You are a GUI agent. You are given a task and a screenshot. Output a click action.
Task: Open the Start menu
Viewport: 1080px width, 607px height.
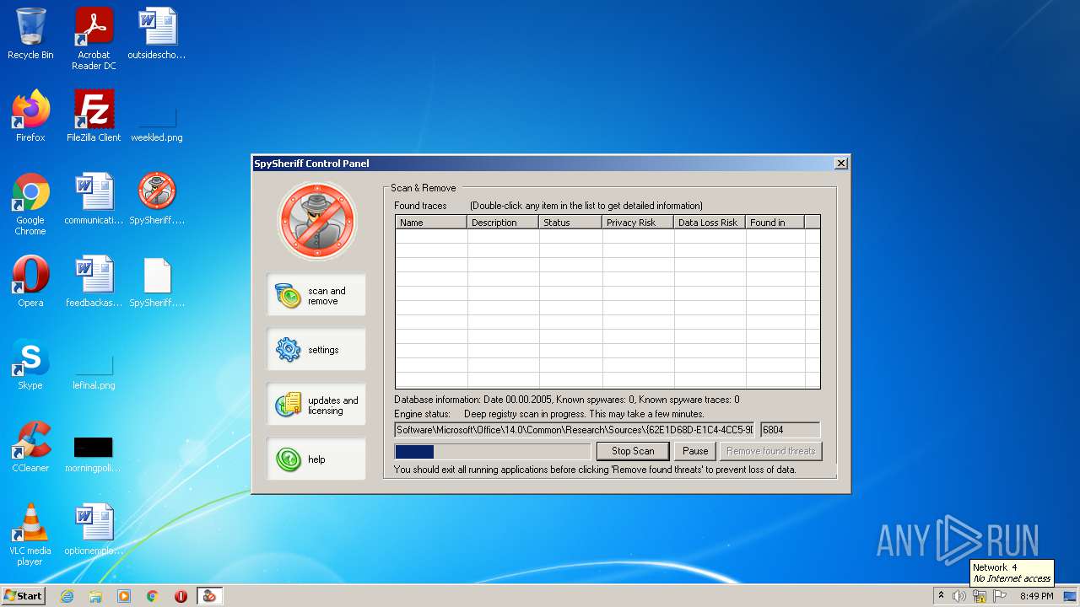click(24, 596)
